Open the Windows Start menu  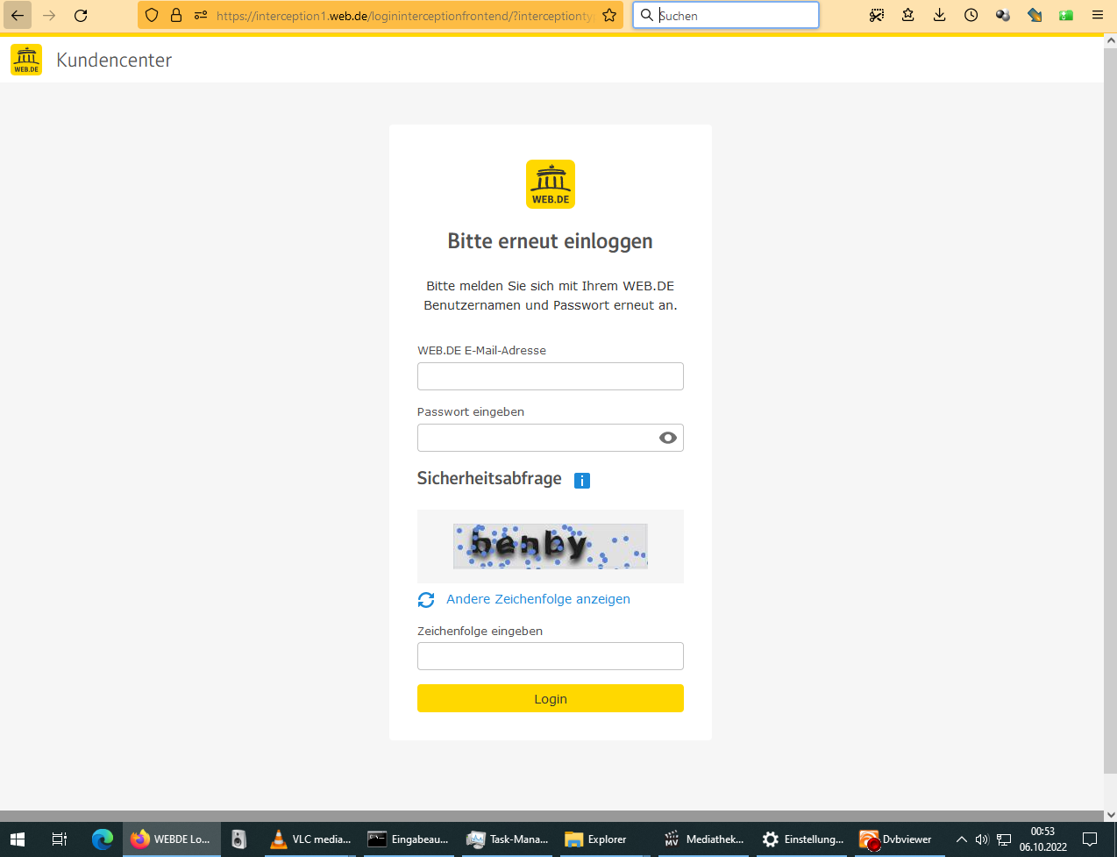click(x=18, y=839)
